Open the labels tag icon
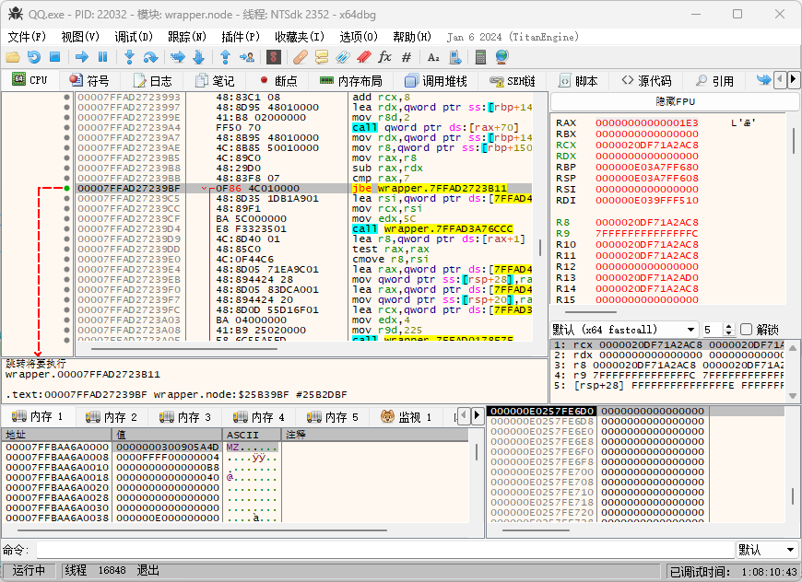 [343, 57]
